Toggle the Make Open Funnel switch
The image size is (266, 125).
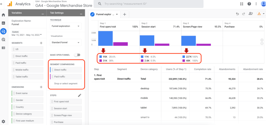tap(77, 55)
